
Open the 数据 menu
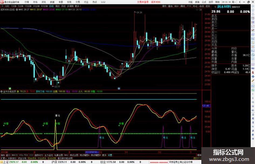point(52,2)
